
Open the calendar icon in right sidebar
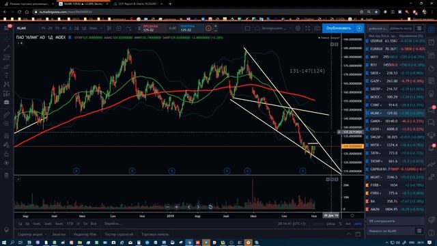coord(431,81)
